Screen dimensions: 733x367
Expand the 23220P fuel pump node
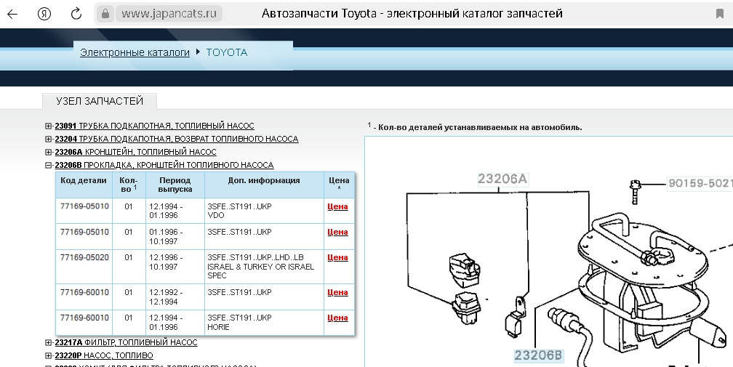click(x=49, y=355)
